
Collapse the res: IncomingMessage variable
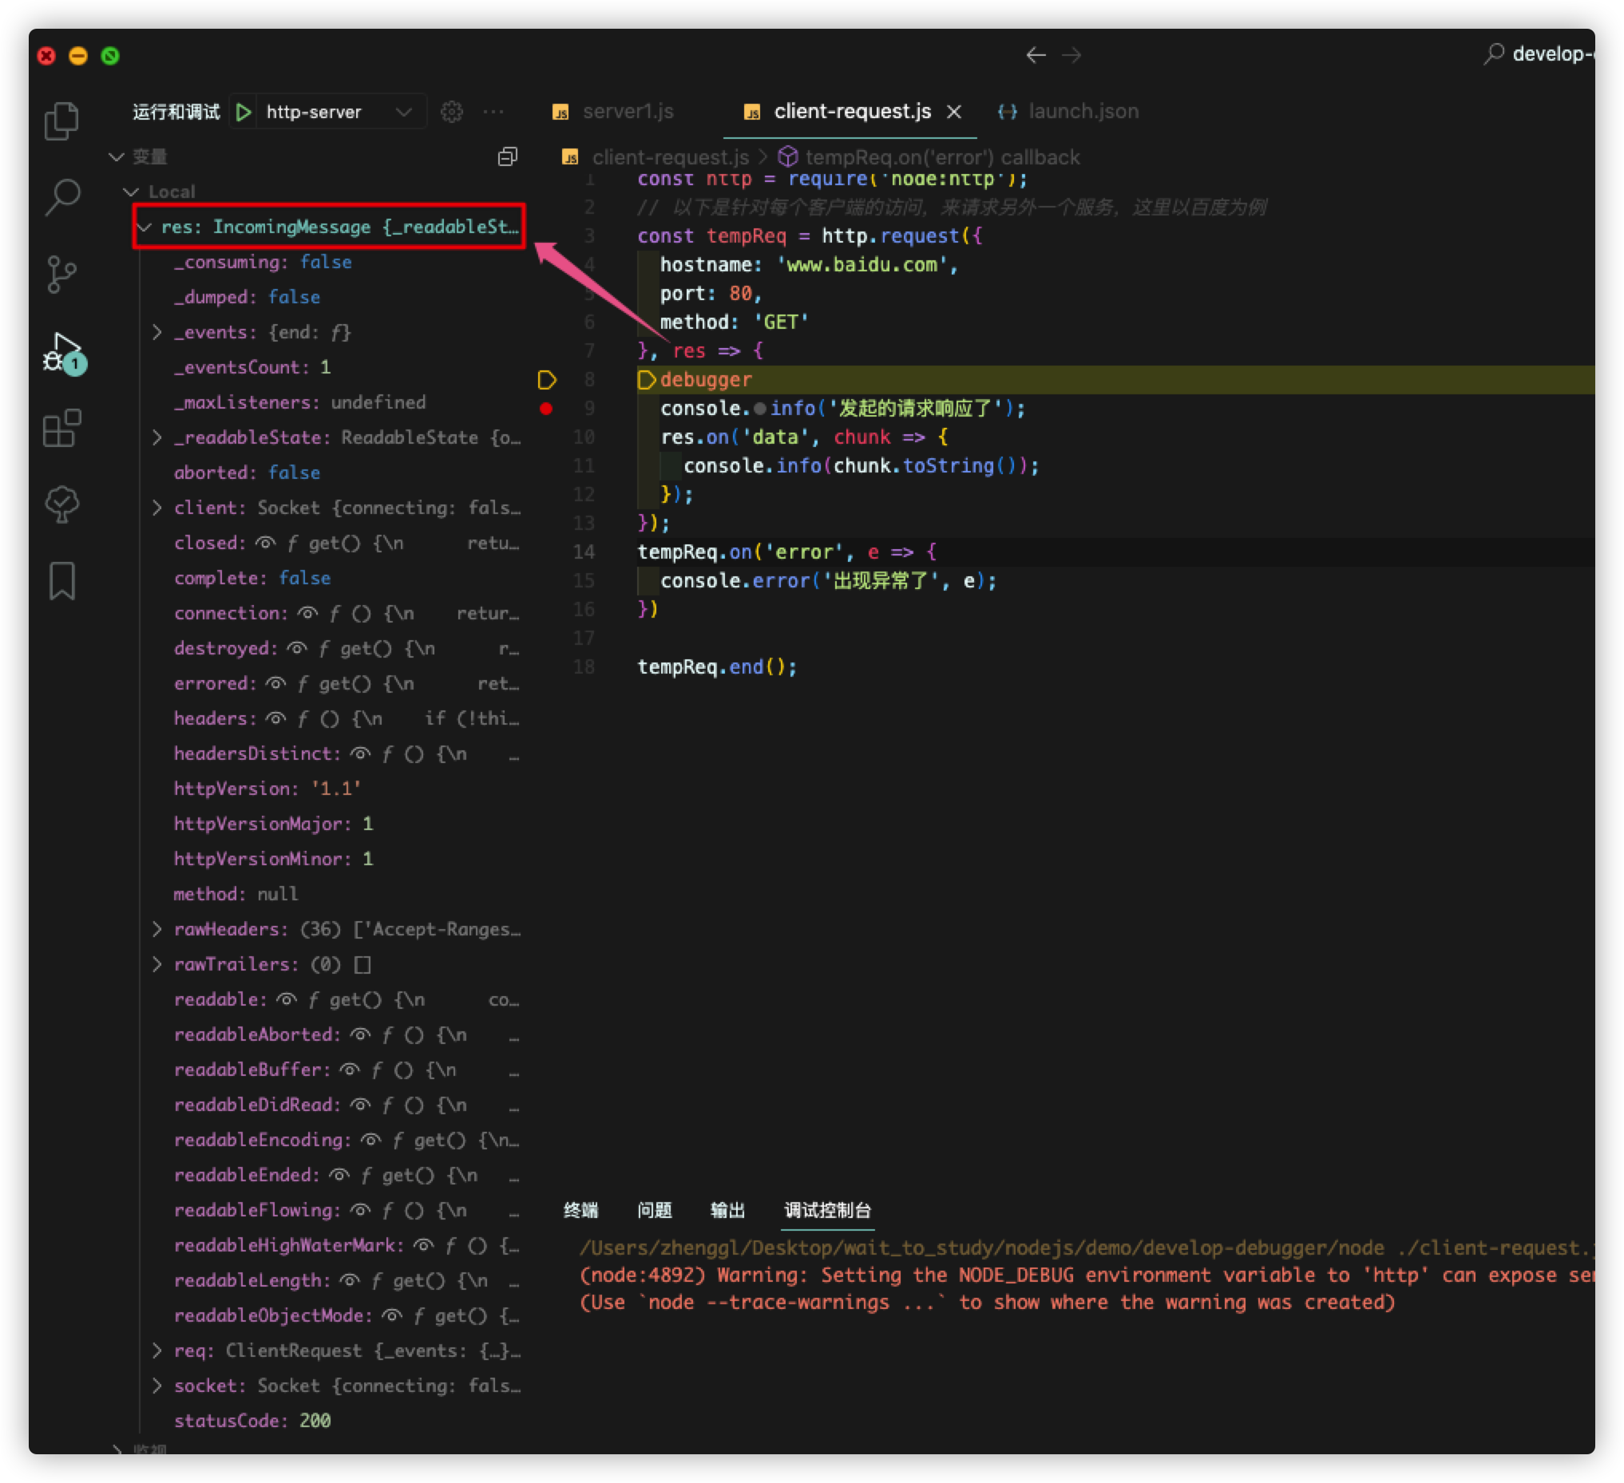145,227
